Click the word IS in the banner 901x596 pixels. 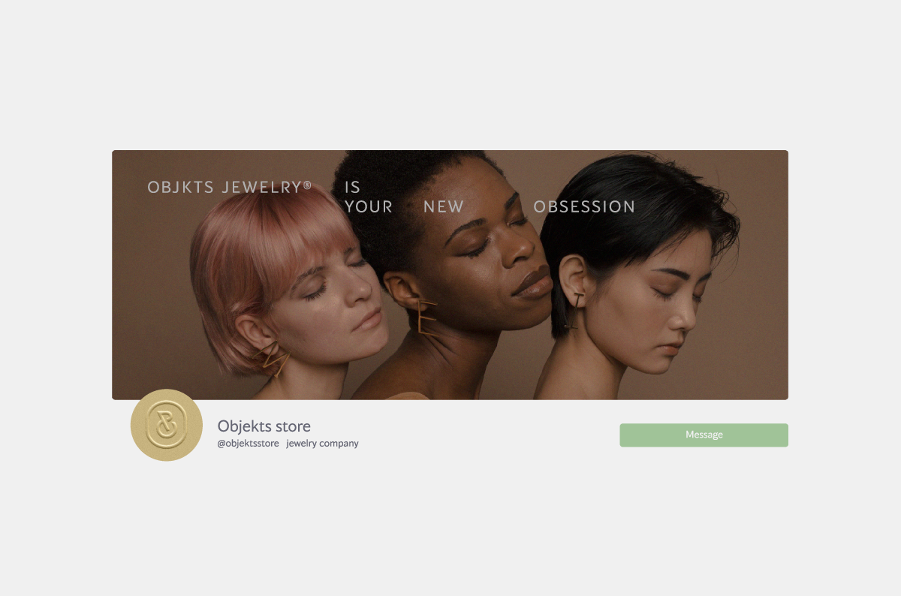(x=353, y=188)
